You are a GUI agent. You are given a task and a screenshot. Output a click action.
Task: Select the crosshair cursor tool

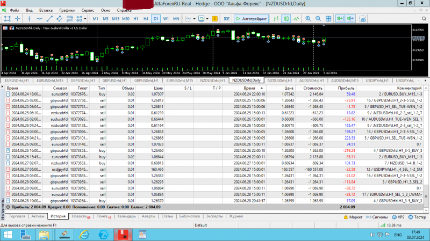17,19
